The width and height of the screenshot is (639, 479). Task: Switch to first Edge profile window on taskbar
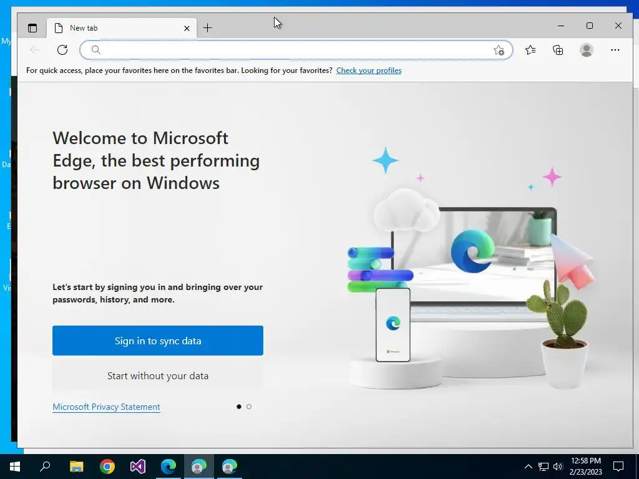point(199,467)
